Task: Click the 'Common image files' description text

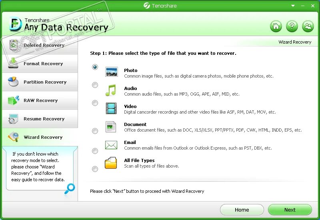Action: 198,76
